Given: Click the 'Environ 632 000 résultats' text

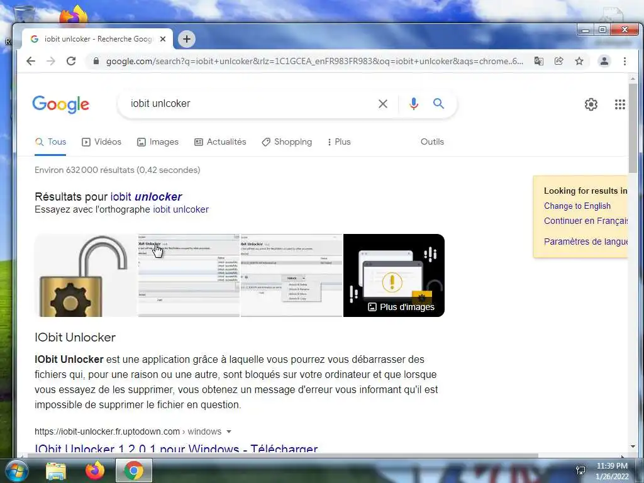Looking at the screenshot, I should [x=118, y=170].
